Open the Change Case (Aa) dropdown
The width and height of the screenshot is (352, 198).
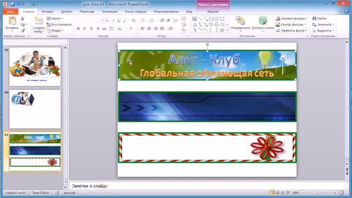pyautogui.click(x=120, y=29)
